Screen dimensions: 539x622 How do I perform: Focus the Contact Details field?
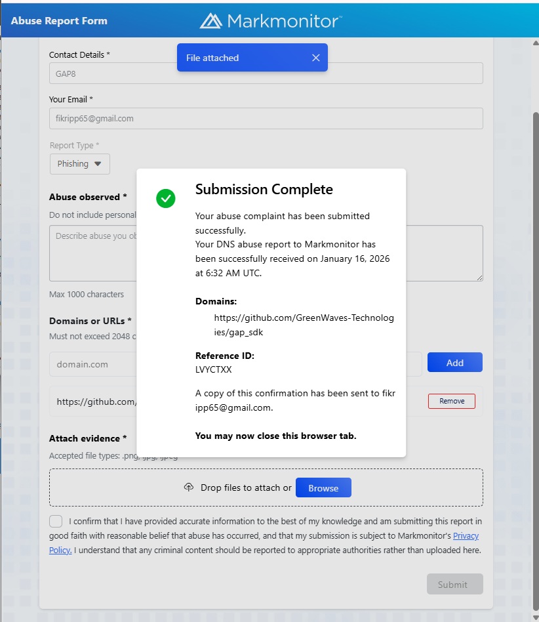266,73
